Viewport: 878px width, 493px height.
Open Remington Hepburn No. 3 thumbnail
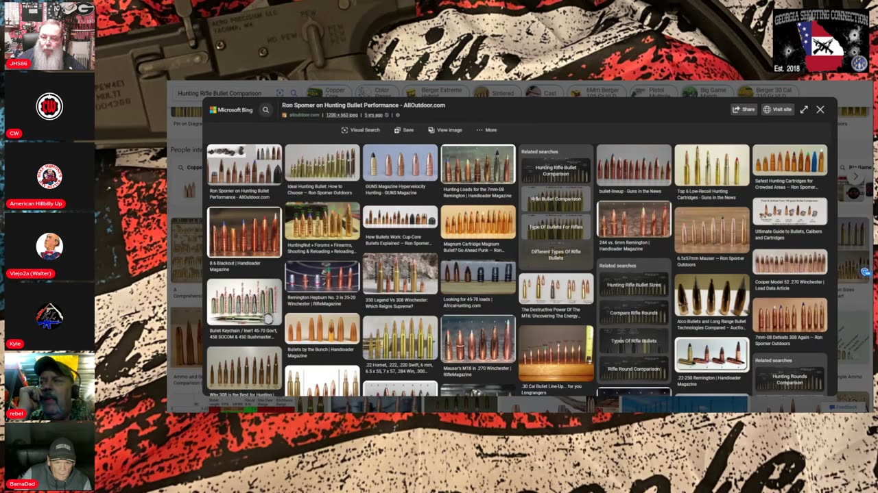click(322, 275)
